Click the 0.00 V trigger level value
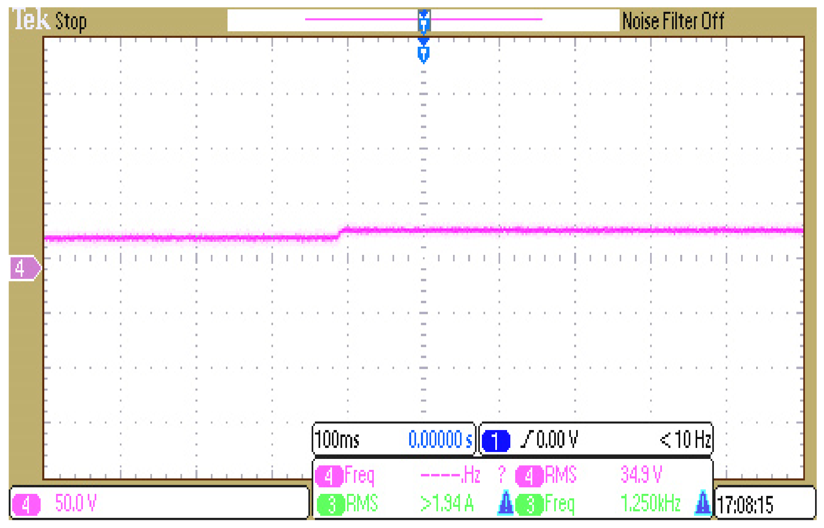Viewport: 824px width, 528px height. click(557, 440)
